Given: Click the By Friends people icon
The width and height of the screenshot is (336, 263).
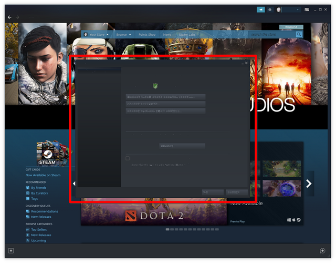Looking at the screenshot, I should [28, 188].
